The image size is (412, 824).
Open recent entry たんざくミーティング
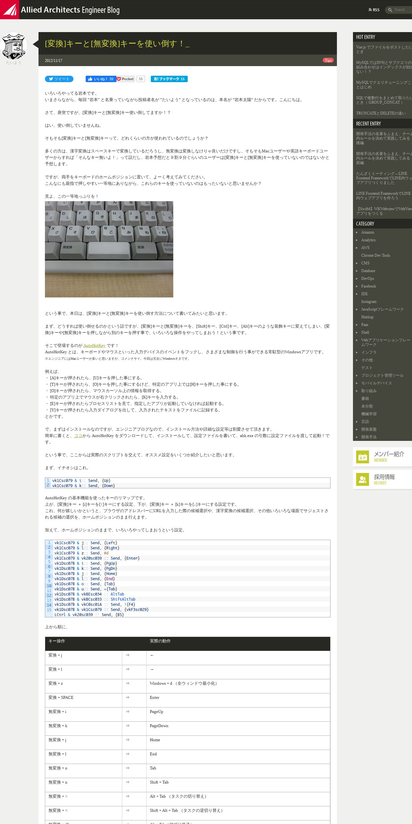[x=384, y=178]
